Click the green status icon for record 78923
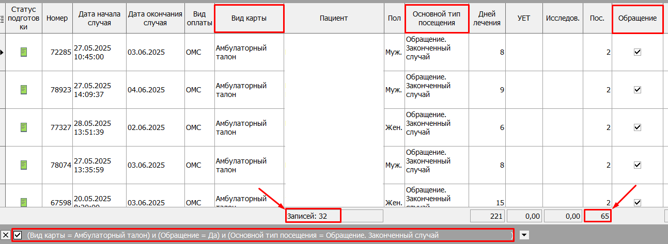668x244 pixels. click(23, 90)
